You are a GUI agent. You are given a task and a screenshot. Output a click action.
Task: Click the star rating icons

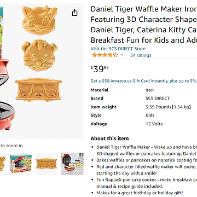click(105, 55)
